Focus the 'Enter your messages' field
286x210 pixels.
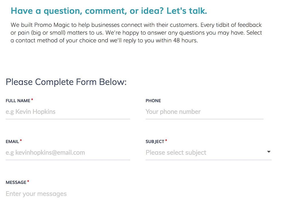pos(86,194)
